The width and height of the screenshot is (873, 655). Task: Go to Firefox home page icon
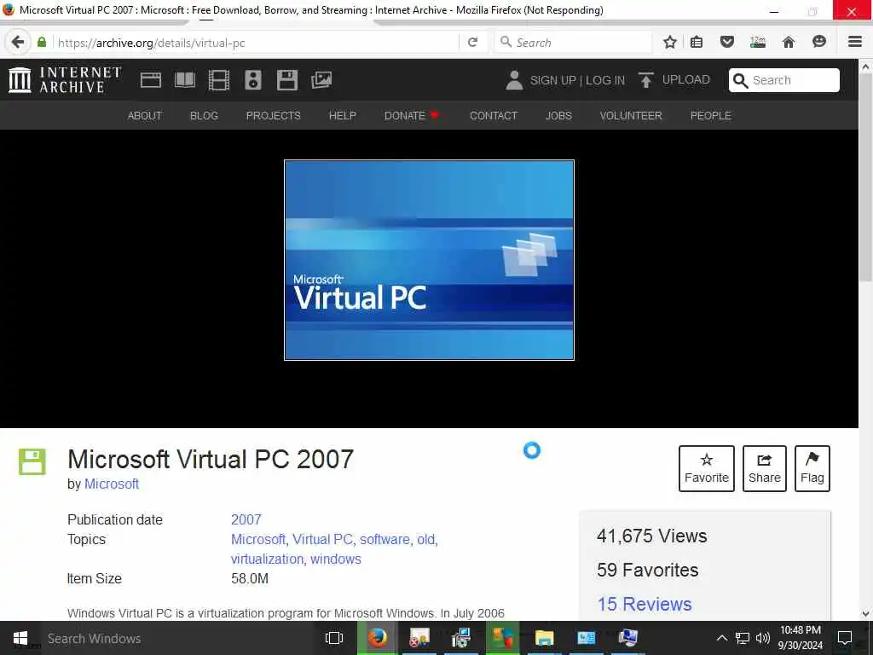[x=789, y=42]
